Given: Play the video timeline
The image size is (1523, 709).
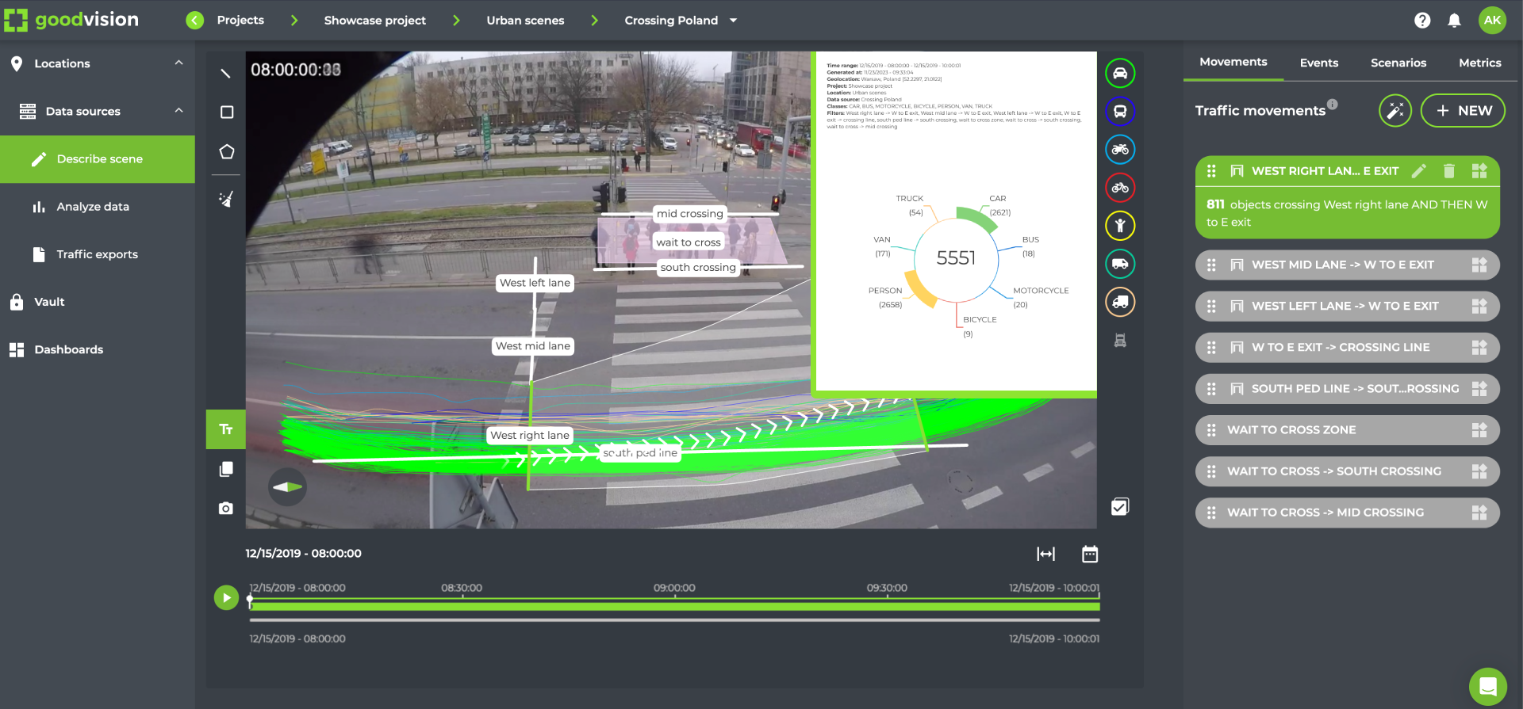Looking at the screenshot, I should coord(226,597).
